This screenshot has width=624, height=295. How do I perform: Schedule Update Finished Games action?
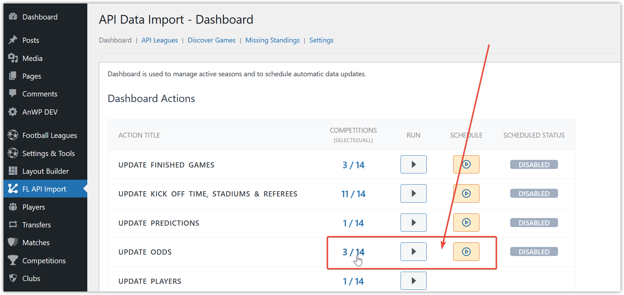click(466, 164)
